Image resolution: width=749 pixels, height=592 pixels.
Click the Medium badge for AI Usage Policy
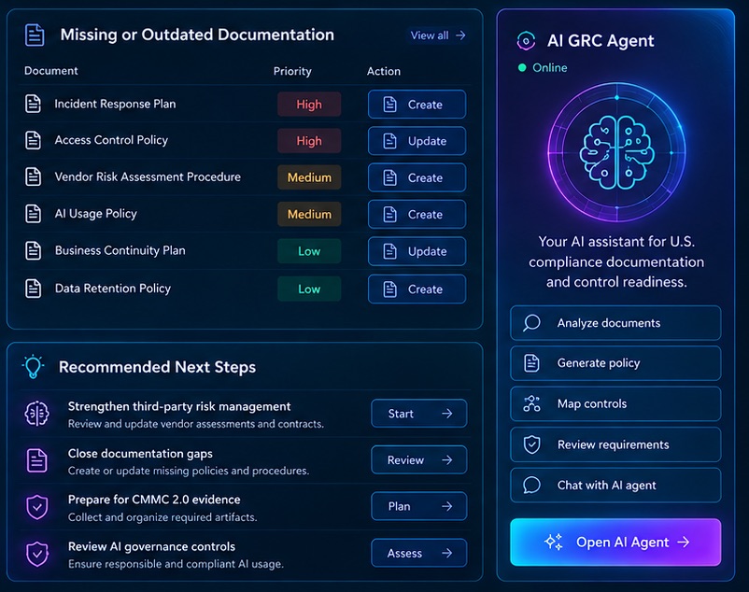(309, 215)
